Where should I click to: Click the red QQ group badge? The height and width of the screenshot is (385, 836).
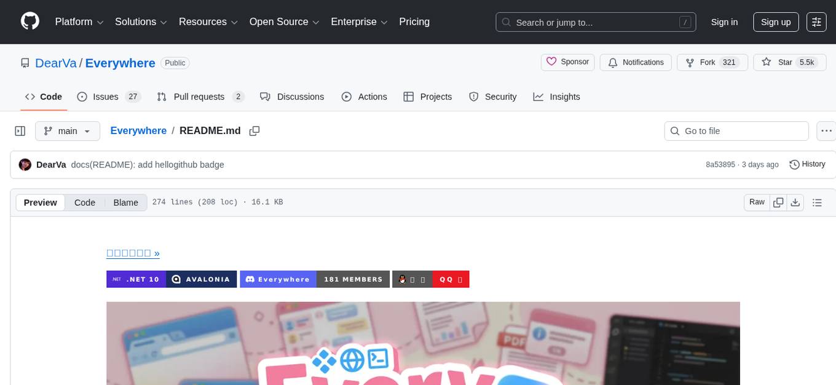tap(451, 279)
